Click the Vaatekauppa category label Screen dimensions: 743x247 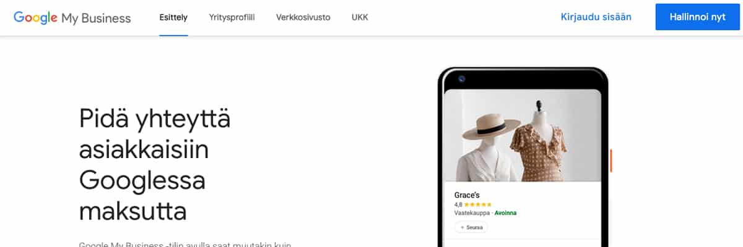point(471,213)
